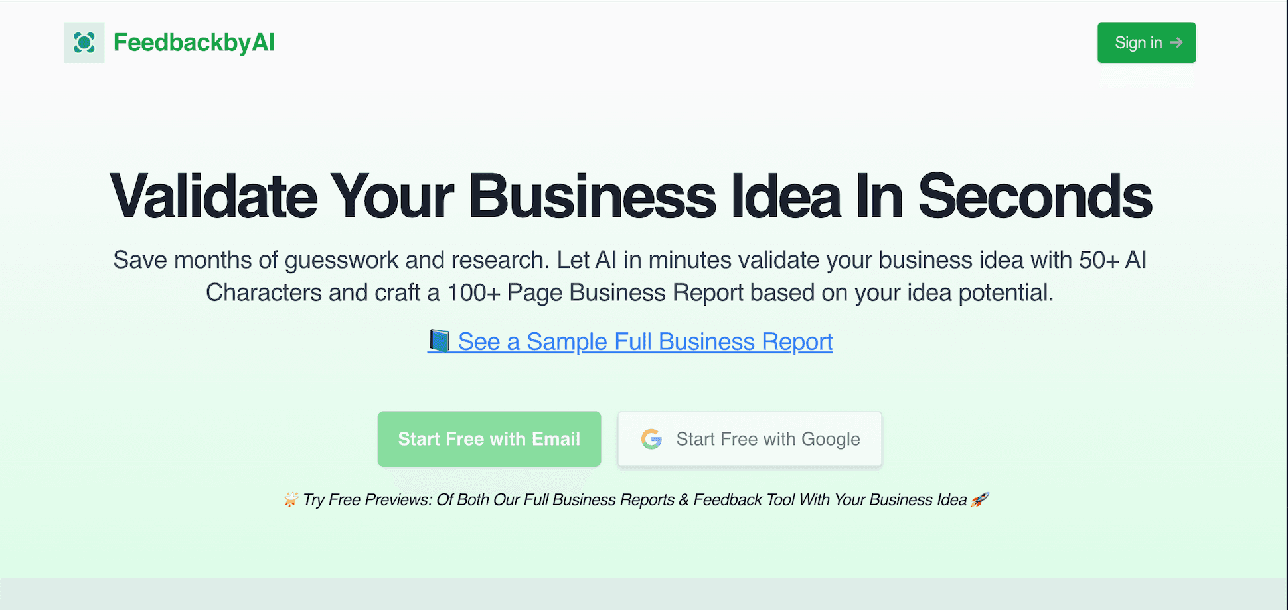The image size is (1288, 610).
Task: Click the word Validate in the headline
Action: point(214,196)
